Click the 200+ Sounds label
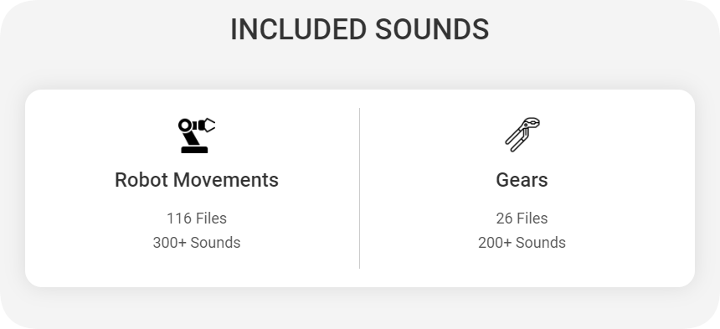 (522, 242)
